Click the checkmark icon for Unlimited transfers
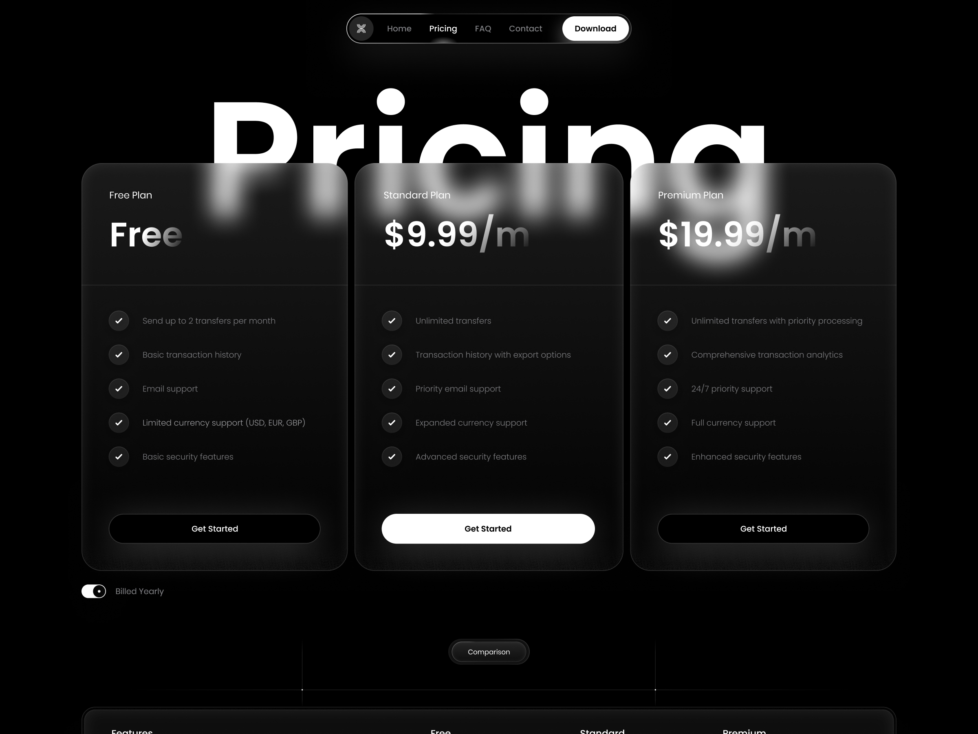Screen dimensions: 978x734 [394, 321]
